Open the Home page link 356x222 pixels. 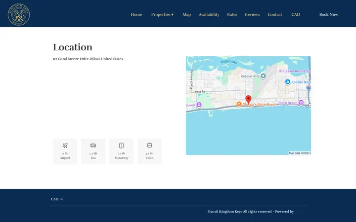point(136,14)
